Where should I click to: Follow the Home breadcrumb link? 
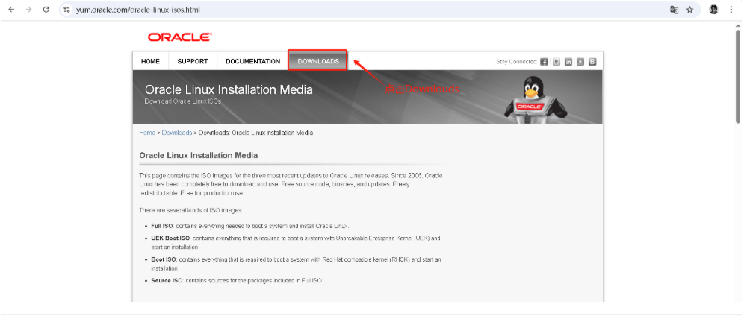coord(147,133)
